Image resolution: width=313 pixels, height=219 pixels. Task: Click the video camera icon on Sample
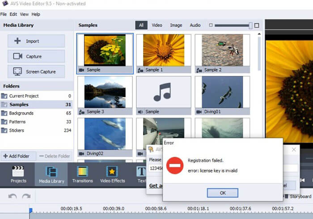(81, 70)
